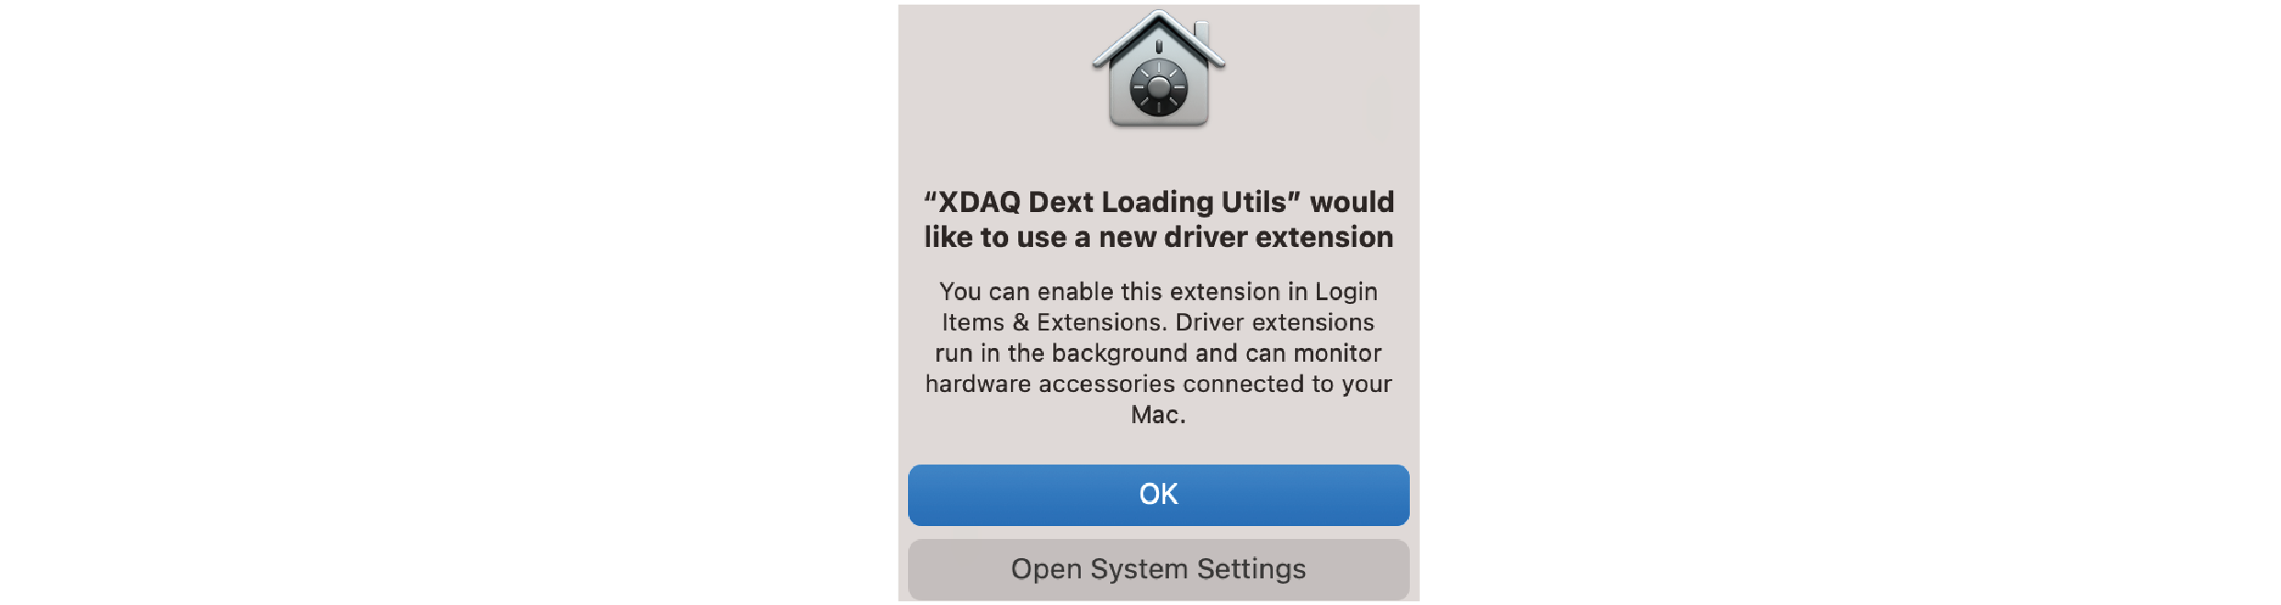Click the word "Login" in the first description line

1346,292
